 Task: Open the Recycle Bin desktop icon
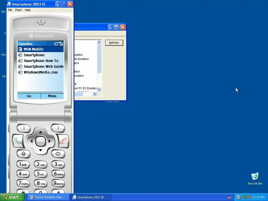click(x=255, y=178)
